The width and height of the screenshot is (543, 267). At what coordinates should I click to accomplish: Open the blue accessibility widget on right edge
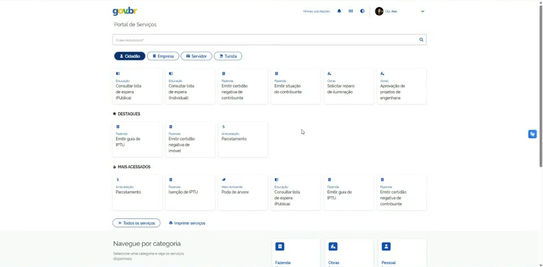point(532,134)
